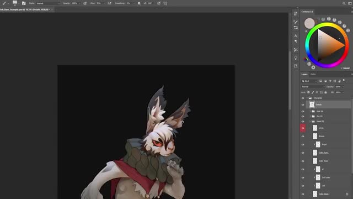Lock transparent pixels icon in Layers panel
This screenshot has width=353, height=199.
coord(308,92)
